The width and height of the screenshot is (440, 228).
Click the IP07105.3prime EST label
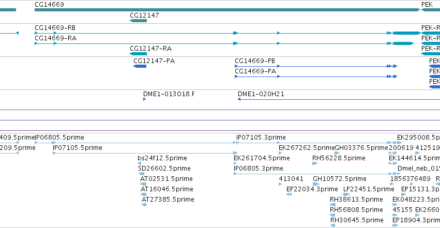click(x=261, y=138)
